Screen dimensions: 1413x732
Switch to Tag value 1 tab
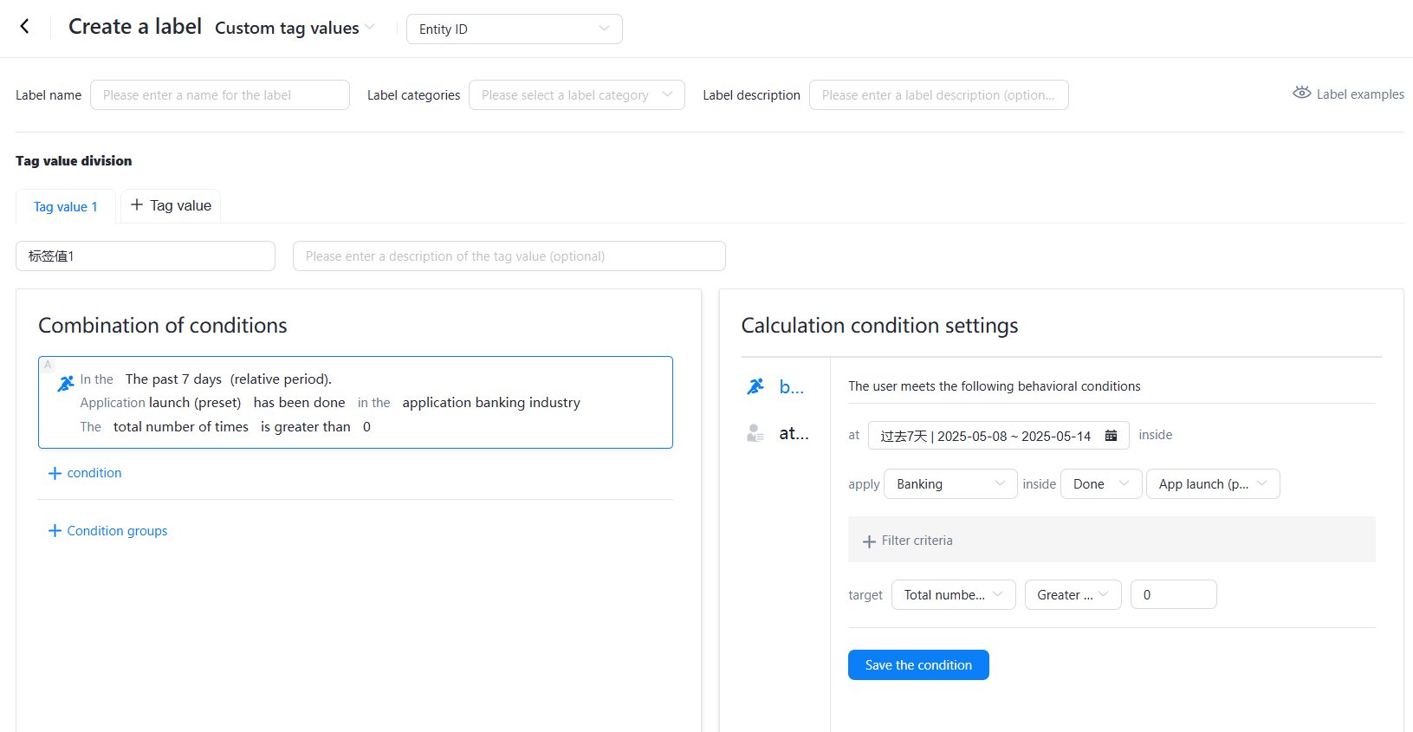click(x=66, y=207)
